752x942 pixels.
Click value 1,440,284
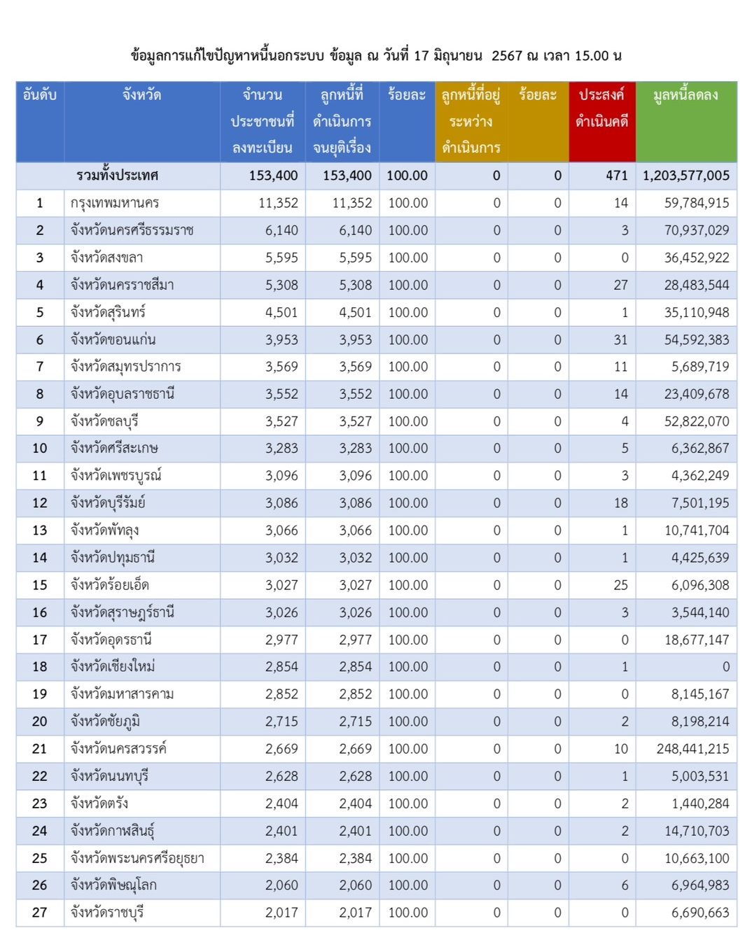click(700, 803)
